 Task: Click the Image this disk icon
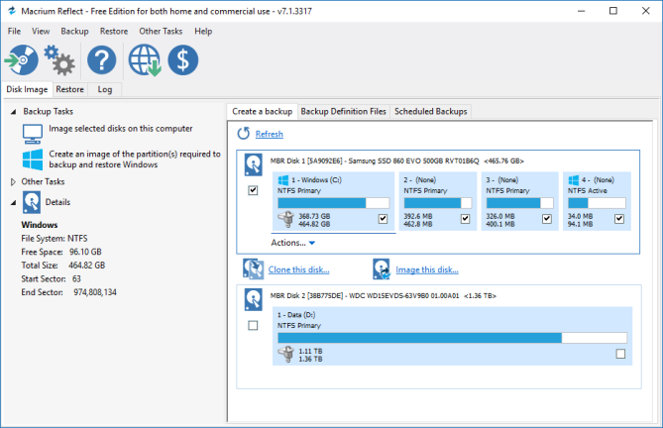pos(382,269)
